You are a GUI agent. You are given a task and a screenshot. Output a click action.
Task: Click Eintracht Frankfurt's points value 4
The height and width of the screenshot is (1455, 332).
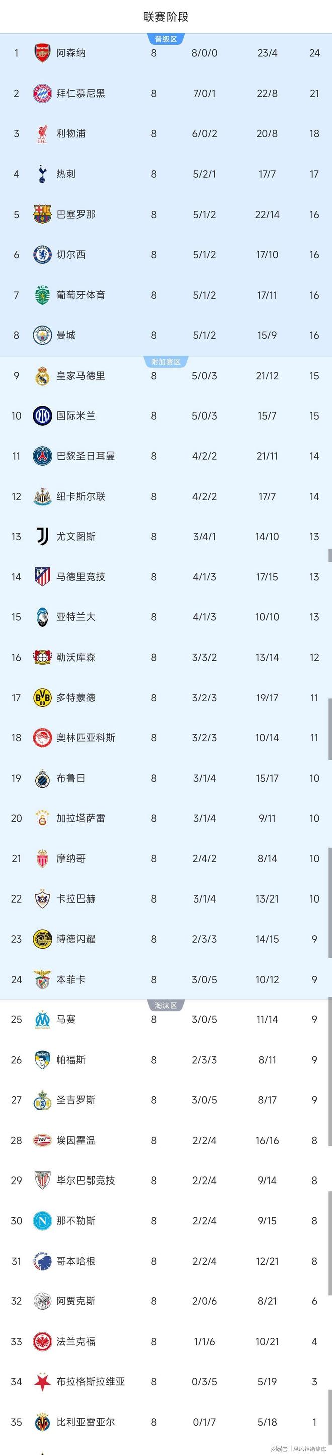click(314, 1341)
